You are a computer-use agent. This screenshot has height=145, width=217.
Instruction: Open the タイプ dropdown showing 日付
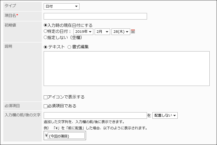click(x=62, y=7)
